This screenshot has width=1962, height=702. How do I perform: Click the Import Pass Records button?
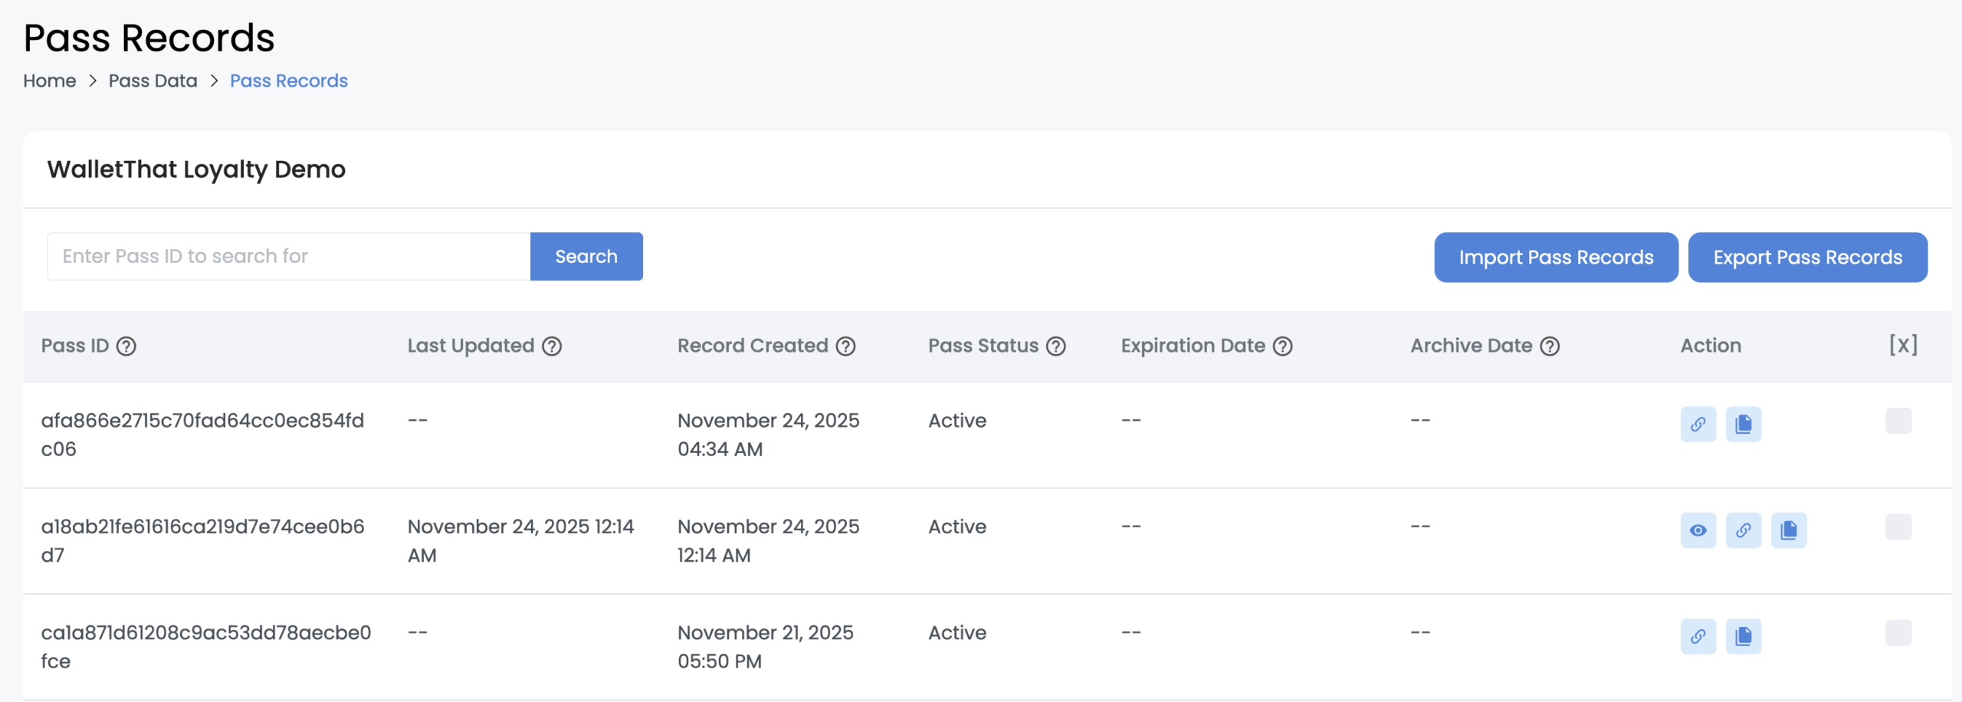click(1556, 257)
